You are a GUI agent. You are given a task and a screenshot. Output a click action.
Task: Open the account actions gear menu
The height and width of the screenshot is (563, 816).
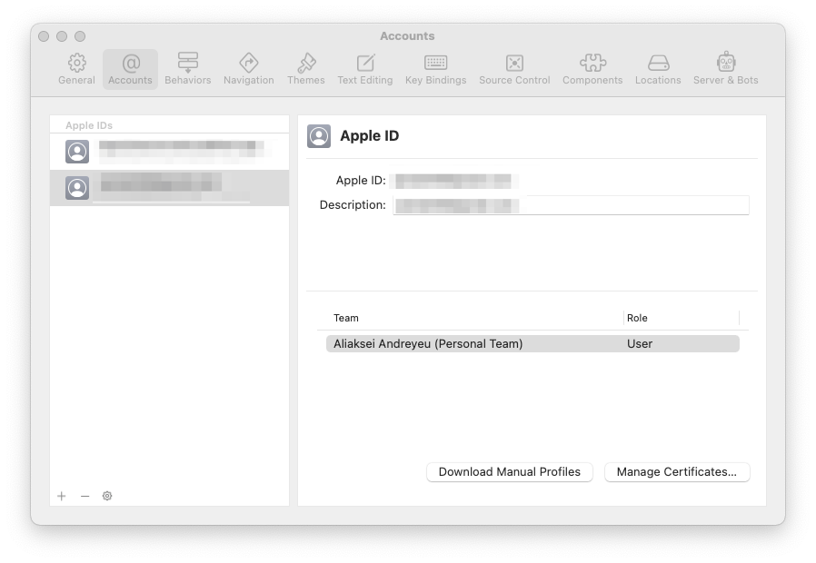(x=107, y=496)
